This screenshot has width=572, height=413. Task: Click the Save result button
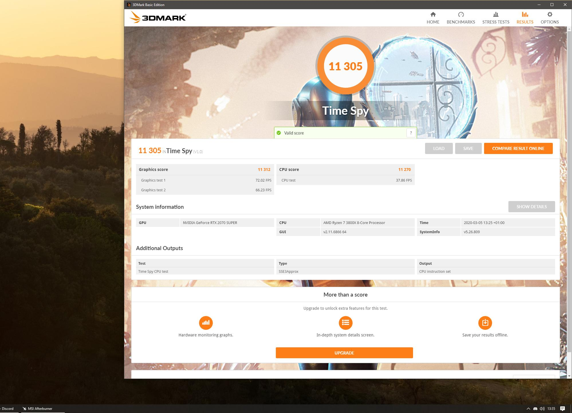pyautogui.click(x=468, y=148)
